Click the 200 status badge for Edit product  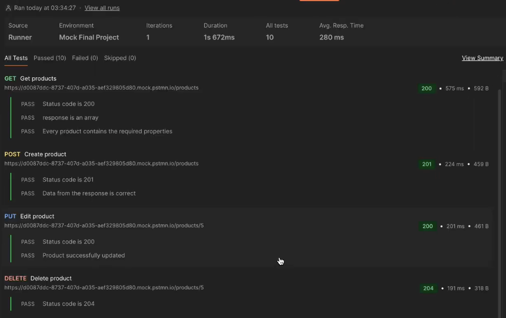[x=428, y=226]
